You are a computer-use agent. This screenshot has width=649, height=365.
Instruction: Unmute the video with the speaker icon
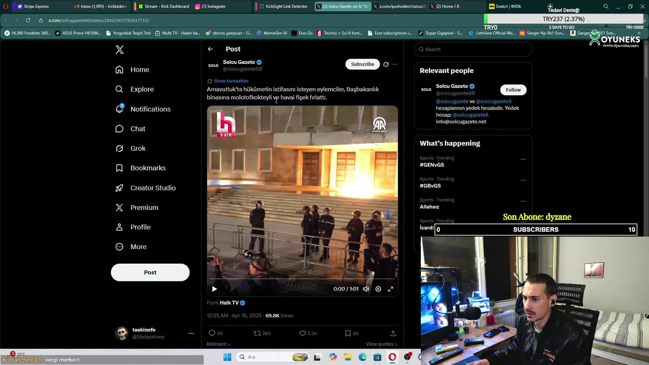tap(366, 289)
